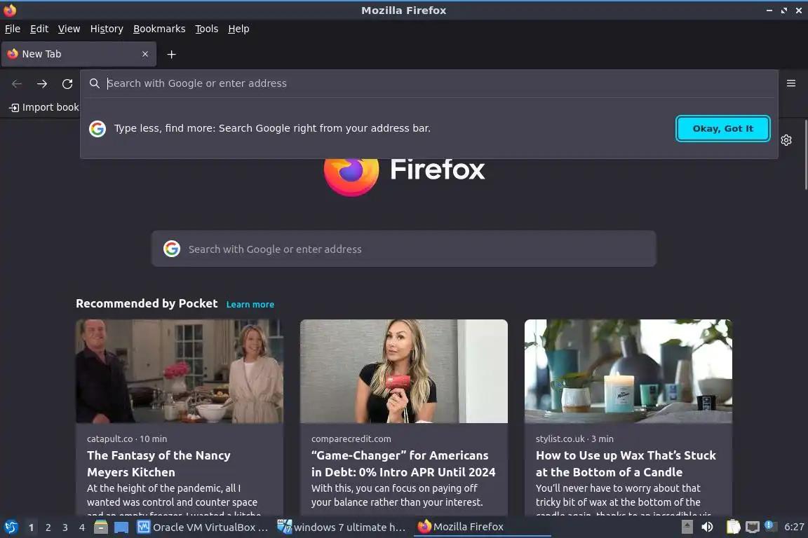This screenshot has height=538, width=808.
Task: Open Pocket Learn more link
Action: coord(250,304)
